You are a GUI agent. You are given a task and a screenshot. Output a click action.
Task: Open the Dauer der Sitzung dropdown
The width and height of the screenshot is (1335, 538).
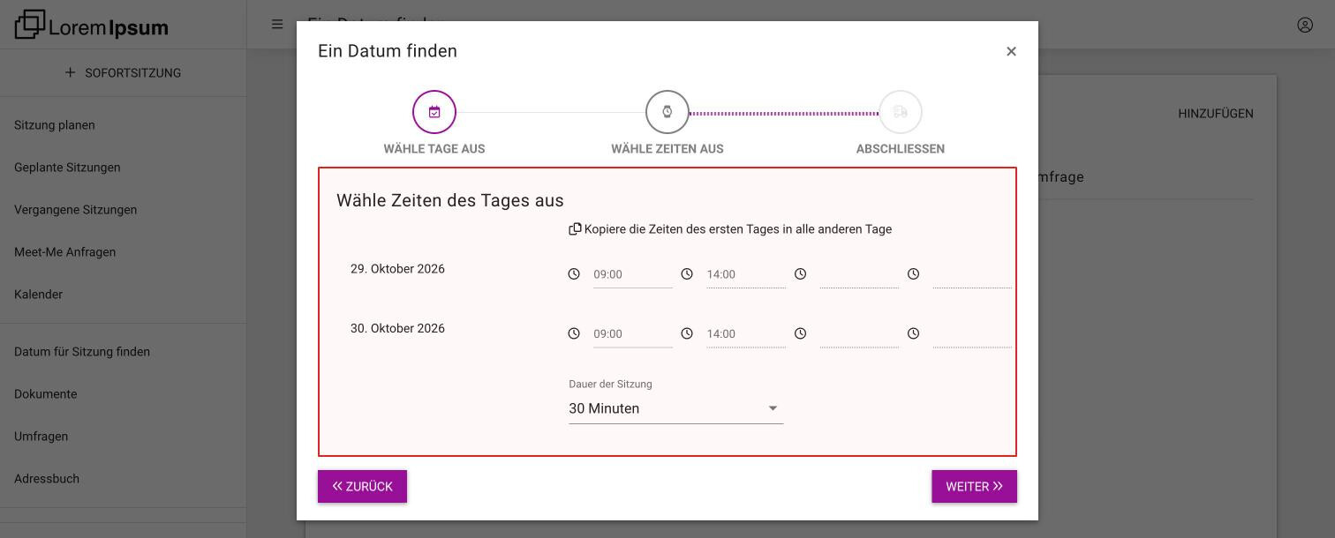pos(676,408)
